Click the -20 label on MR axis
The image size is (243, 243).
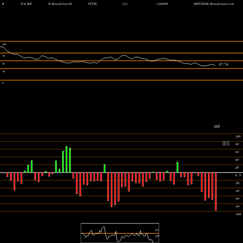[237, 183]
